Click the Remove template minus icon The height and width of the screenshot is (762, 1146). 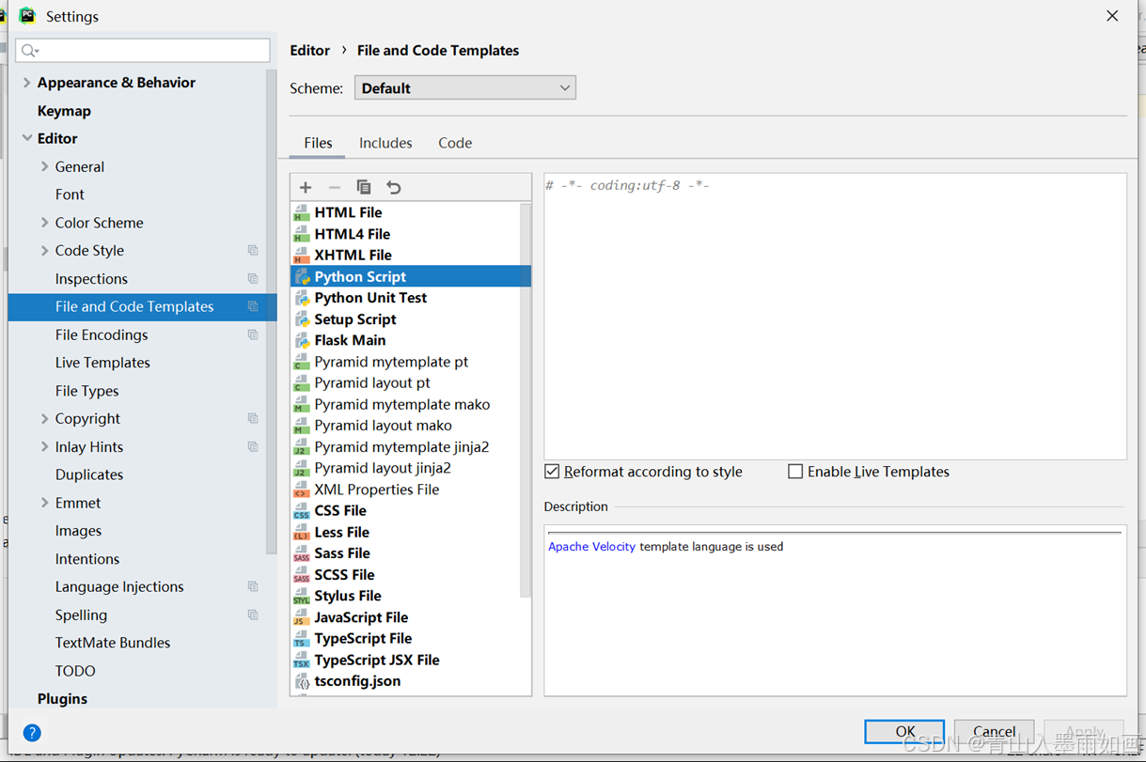[335, 187]
